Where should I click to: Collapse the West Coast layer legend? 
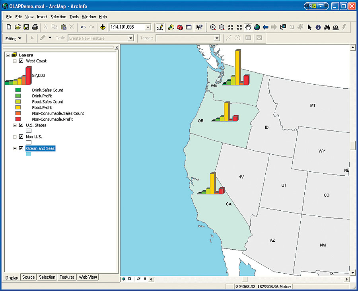[15, 61]
